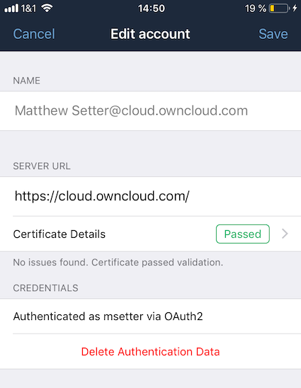The width and height of the screenshot is (301, 388).
Task: Tap the cellular signal strength icon
Action: [x=11, y=8]
